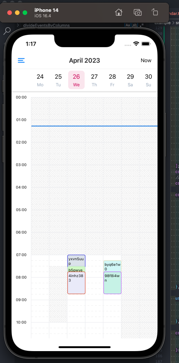Take a screenshot with the simulator camera icon
The height and width of the screenshot is (363, 179).
click(138, 13)
